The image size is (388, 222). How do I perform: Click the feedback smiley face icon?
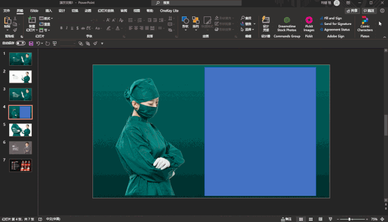(383, 10)
